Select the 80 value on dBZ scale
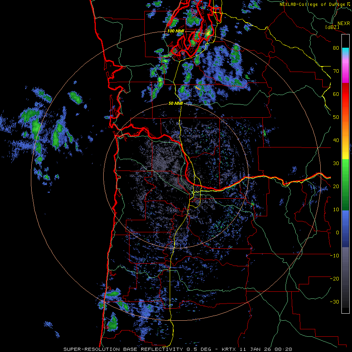352x352 pixels. (x=336, y=48)
